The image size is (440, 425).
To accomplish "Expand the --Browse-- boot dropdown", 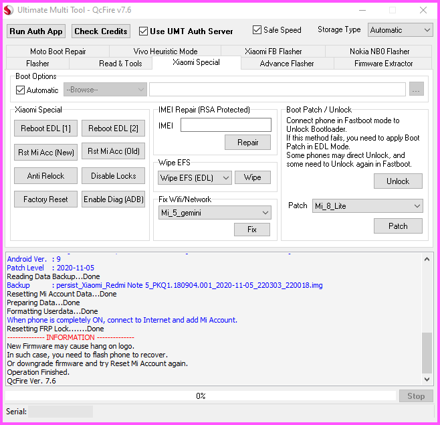I will 105,90.
